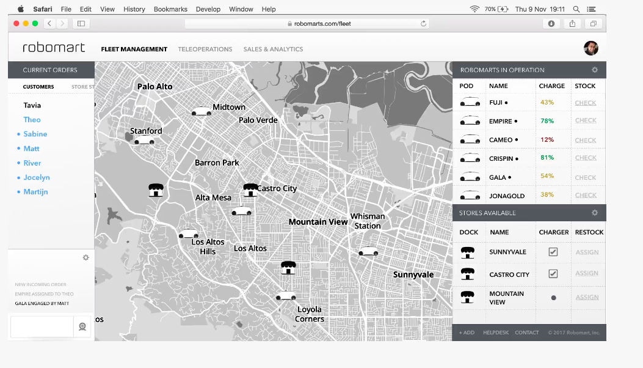
Task: Open Robomarts in Operation settings gear
Action: click(595, 70)
